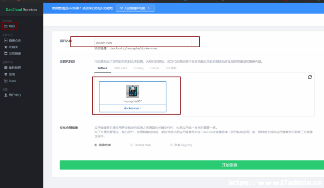Click the 发现镜像 icon in sidebar
Viewport: 324px width, 188px height.
[x=6, y=53]
